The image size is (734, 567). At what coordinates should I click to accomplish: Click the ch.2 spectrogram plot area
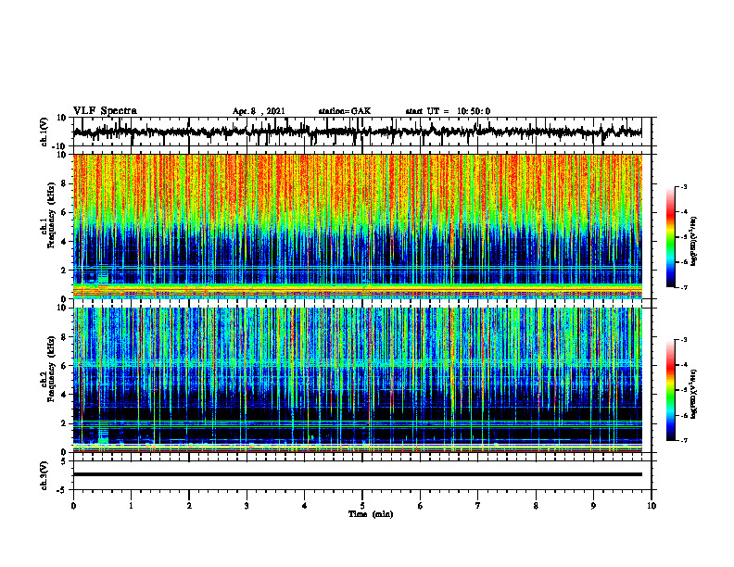click(x=358, y=380)
